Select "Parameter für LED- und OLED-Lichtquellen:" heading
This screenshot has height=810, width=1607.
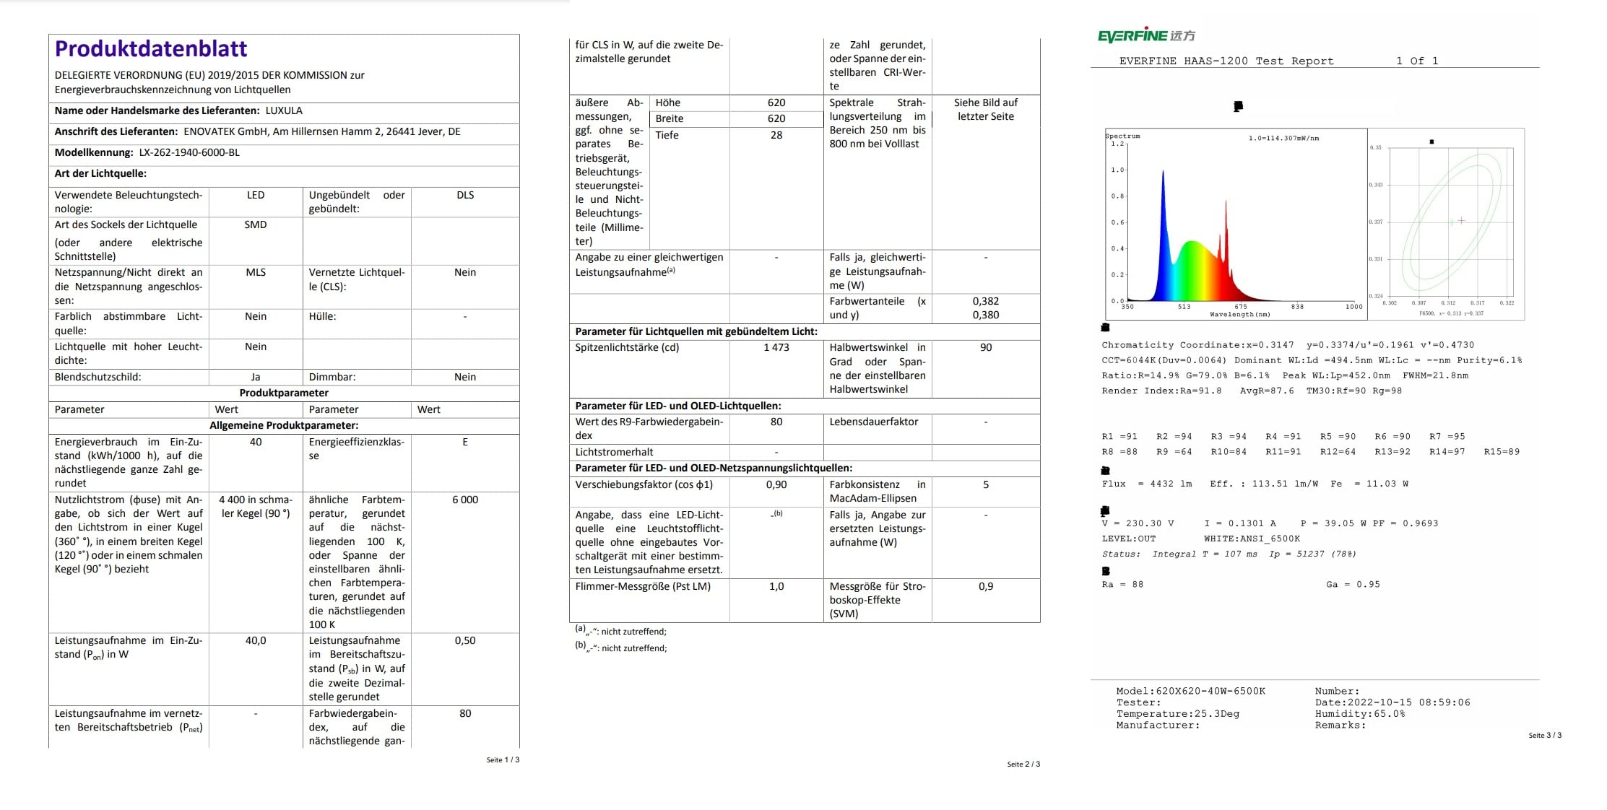click(678, 406)
